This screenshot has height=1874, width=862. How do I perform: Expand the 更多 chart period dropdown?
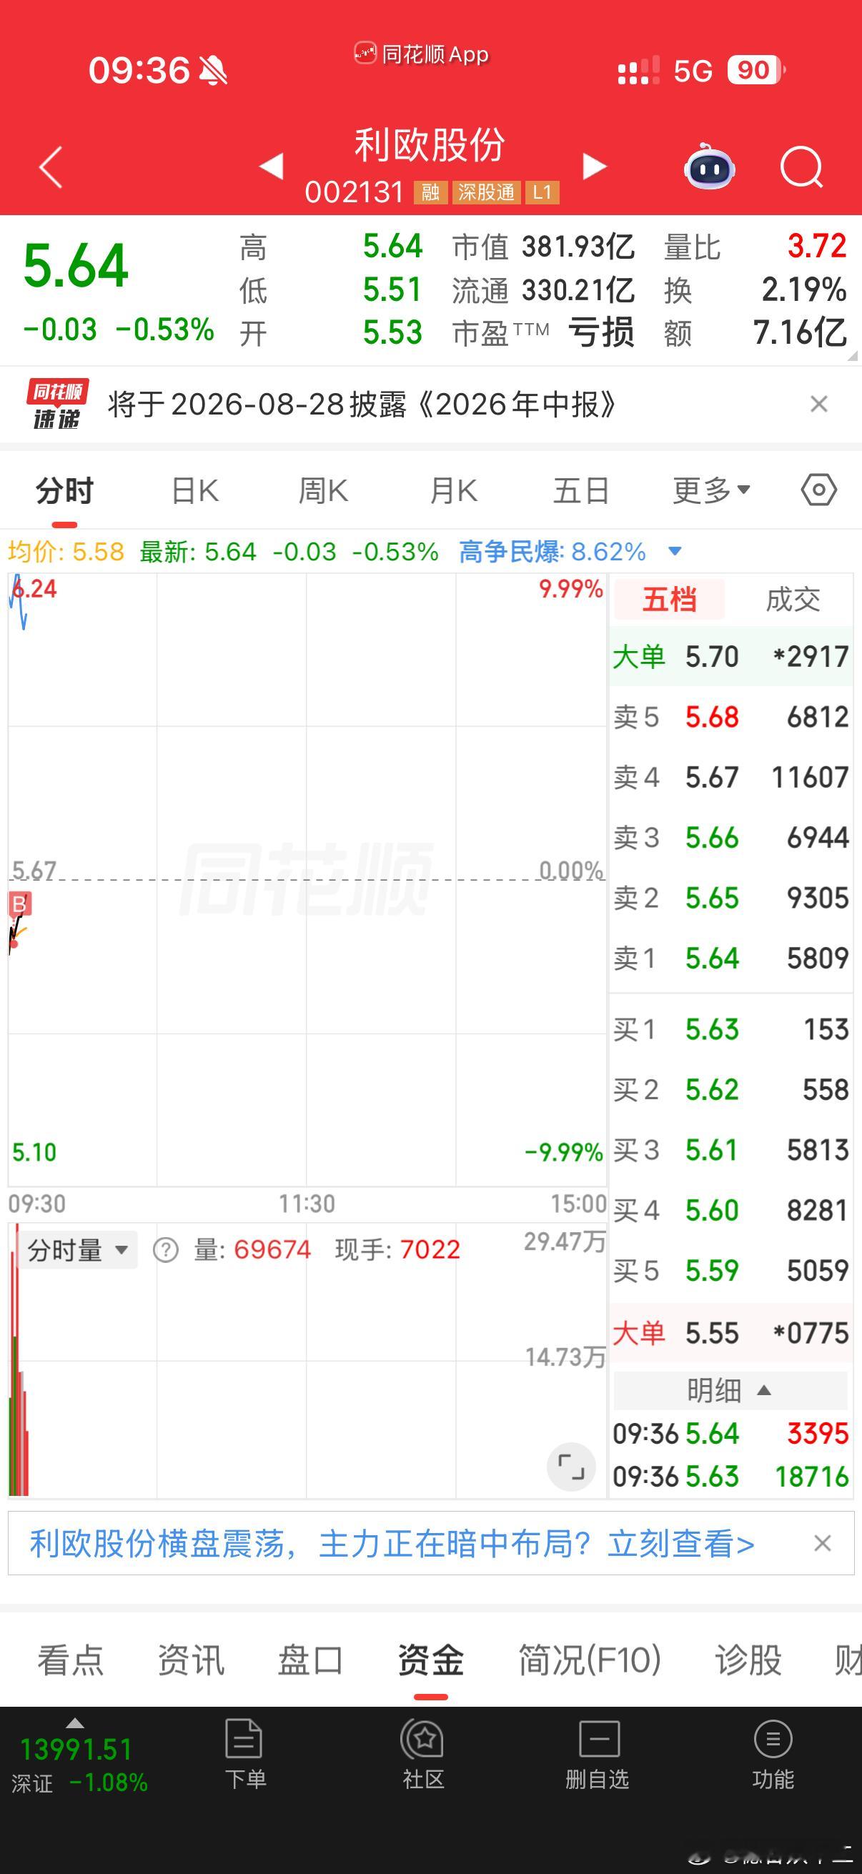[x=711, y=490]
